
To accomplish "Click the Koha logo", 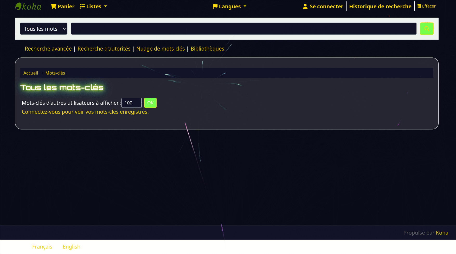I will pyautogui.click(x=28, y=6).
